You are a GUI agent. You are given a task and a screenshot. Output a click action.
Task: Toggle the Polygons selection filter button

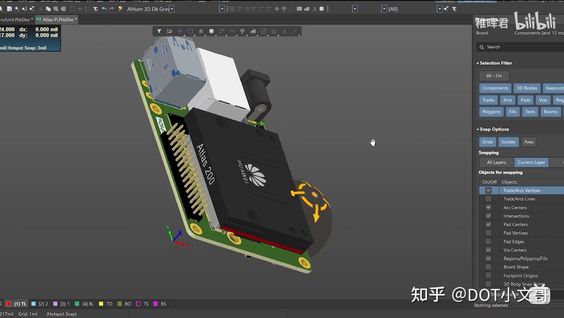491,112
